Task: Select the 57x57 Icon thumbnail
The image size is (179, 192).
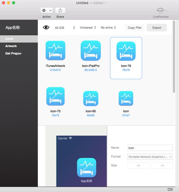Action: click(126, 98)
